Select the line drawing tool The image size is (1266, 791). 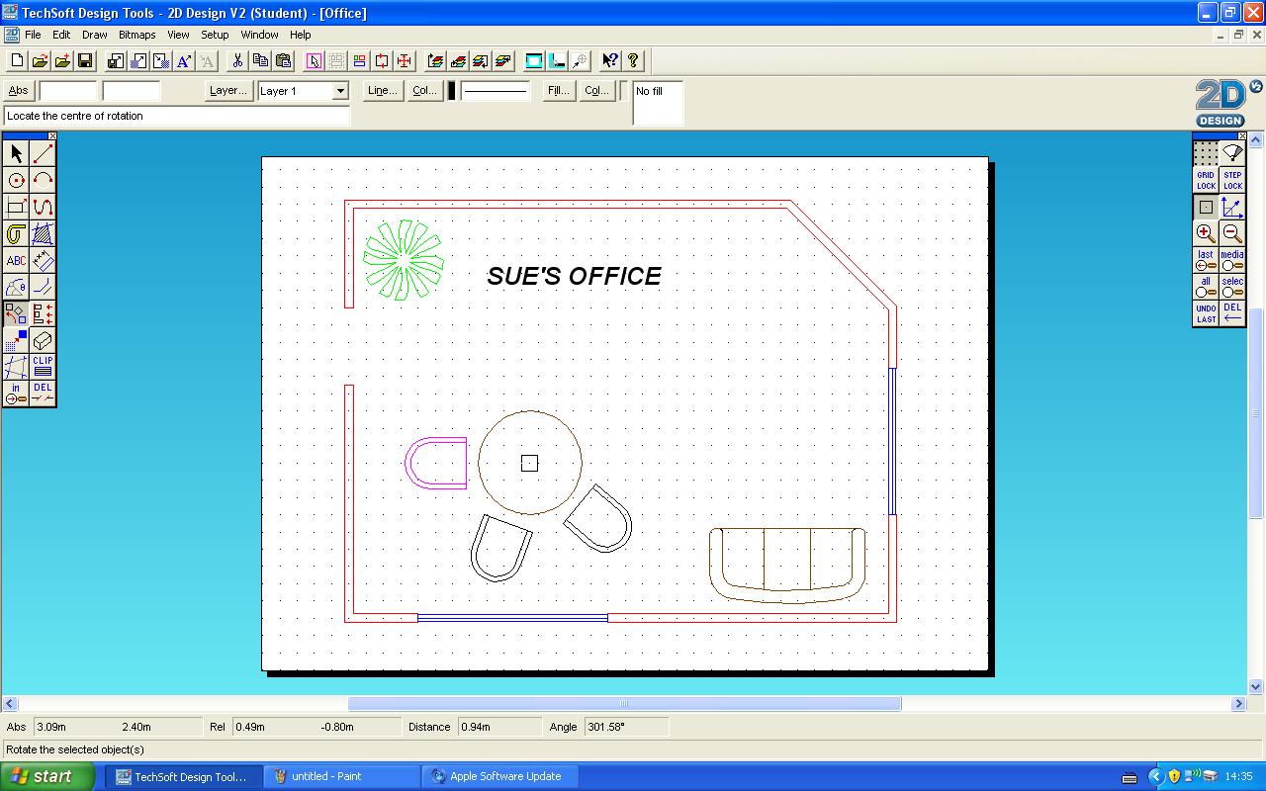click(42, 153)
